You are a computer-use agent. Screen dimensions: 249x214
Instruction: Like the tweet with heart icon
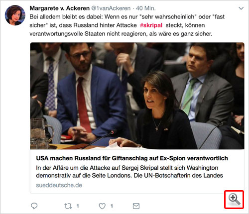coord(102,206)
